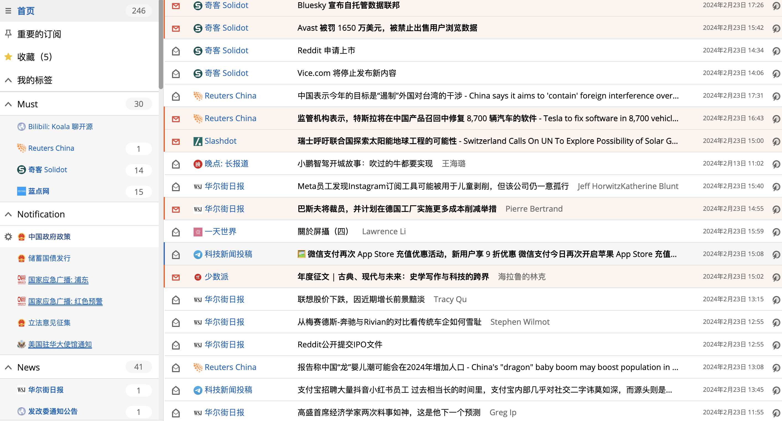Click the Telegram icon of the 科技新闻投稿 微信支付 article
Screen dimensions: 782x421
coord(198,254)
